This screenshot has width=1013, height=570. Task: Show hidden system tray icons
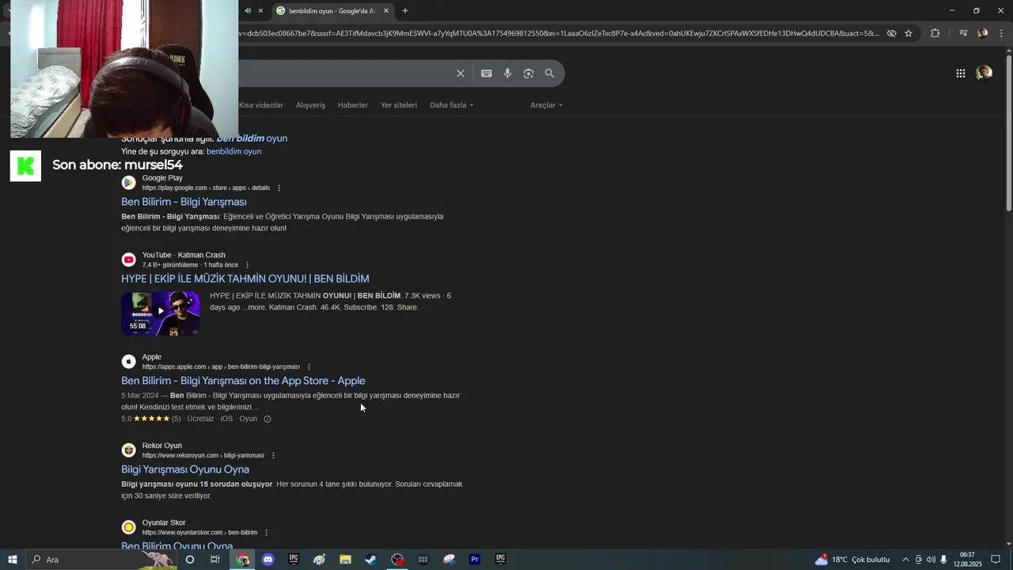905,560
